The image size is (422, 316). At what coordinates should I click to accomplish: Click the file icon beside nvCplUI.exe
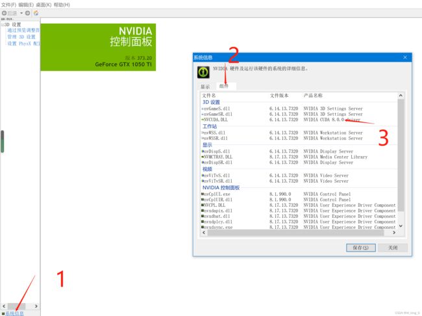[x=203, y=194]
